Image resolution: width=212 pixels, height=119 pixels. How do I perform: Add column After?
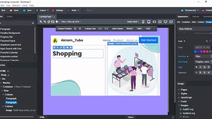point(139,29)
